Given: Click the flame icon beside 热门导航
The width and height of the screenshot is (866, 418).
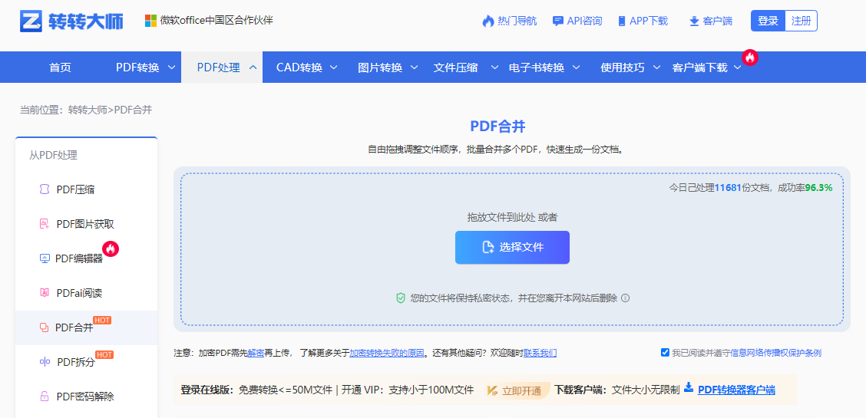Looking at the screenshot, I should pyautogui.click(x=488, y=21).
